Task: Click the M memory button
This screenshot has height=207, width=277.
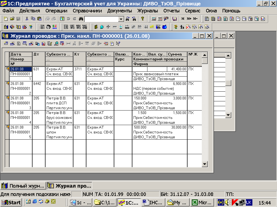Action: 183,19
